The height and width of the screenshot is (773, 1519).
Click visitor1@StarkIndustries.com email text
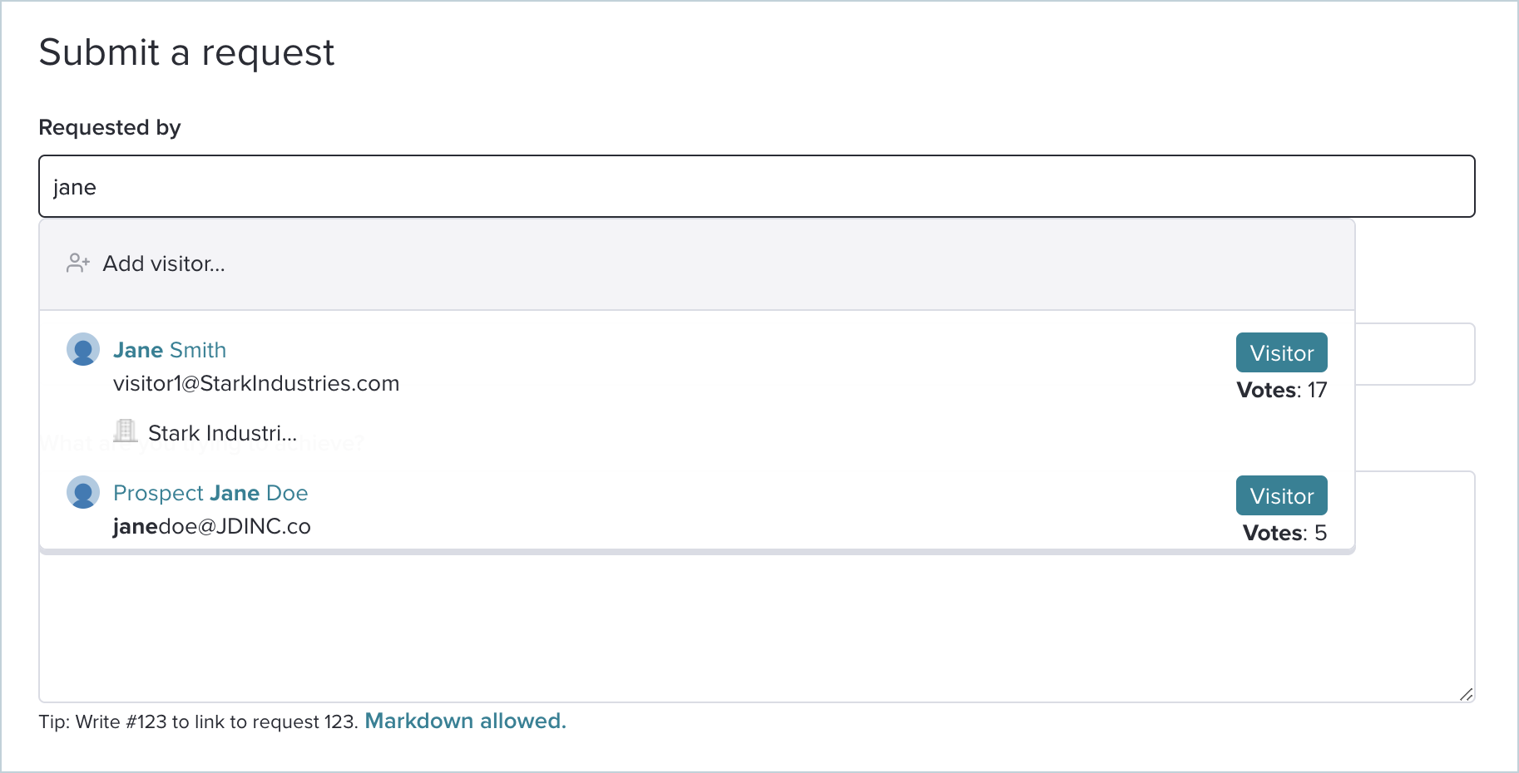coord(256,383)
